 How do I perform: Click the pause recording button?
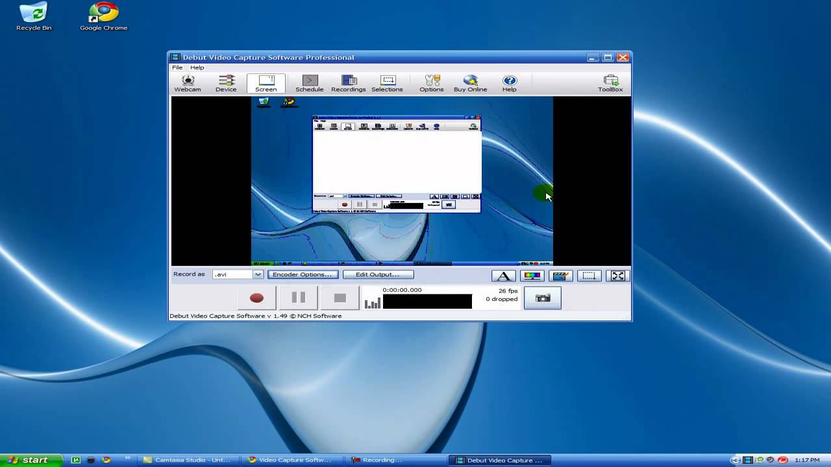[x=299, y=298]
